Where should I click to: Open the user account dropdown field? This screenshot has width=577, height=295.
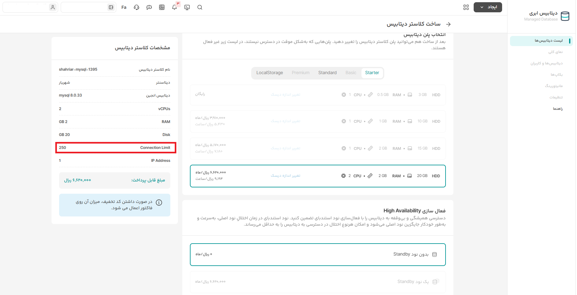pyautogui.click(x=30, y=7)
